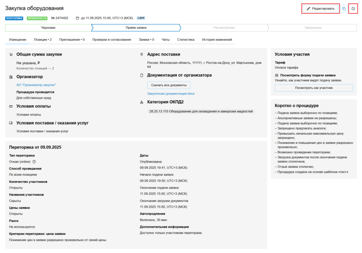
Task: Click the location pin icon by Адрес поставки
Action: coord(142,54)
